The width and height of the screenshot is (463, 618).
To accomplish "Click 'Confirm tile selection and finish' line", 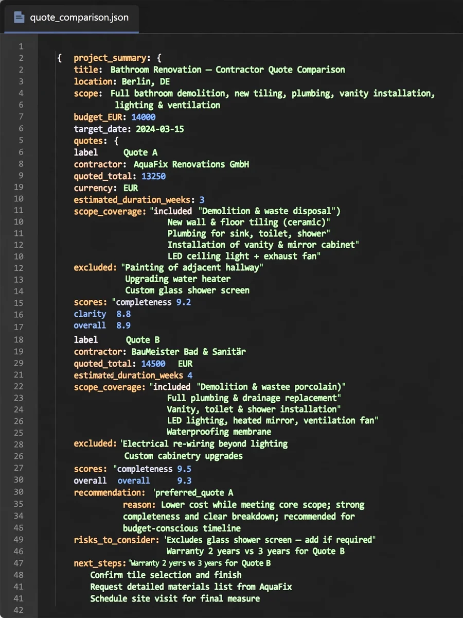I will (x=166, y=575).
